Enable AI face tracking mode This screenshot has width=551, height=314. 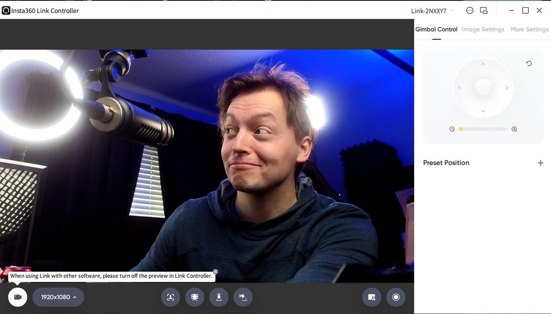tap(170, 297)
